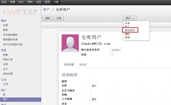Viewport: 171px width, 105px height.
Task: Toggle the 有效 checkbox
Action: coord(112,55)
